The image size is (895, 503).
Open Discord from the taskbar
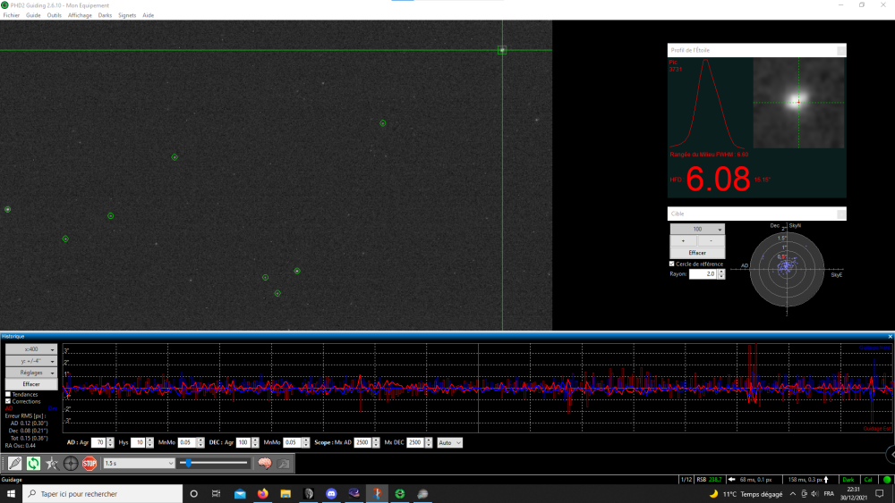(x=331, y=494)
